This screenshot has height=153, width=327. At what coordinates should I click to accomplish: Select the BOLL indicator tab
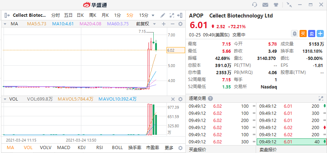tap(117, 148)
